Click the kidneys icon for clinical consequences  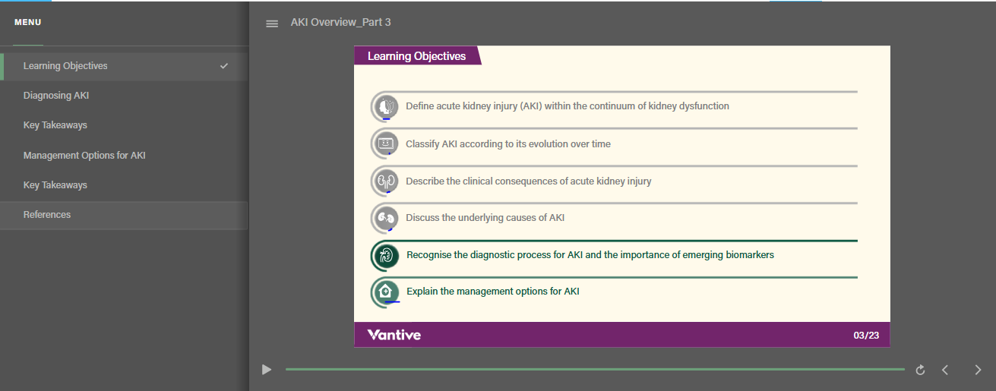click(386, 181)
